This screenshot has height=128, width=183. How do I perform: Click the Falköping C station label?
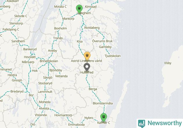tap(11, 29)
